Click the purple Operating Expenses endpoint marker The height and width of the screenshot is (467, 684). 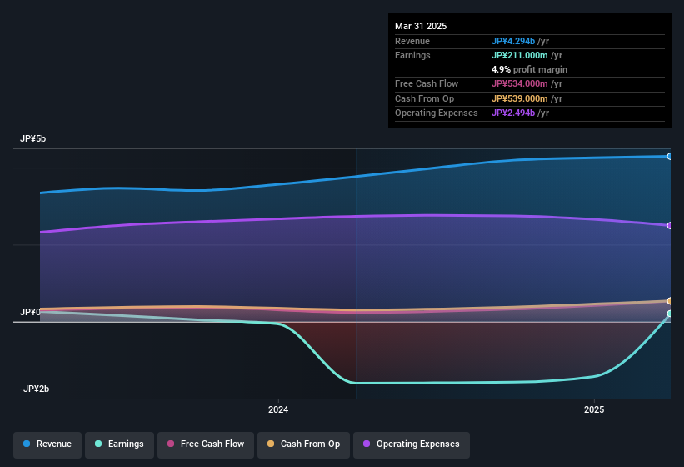click(x=670, y=226)
